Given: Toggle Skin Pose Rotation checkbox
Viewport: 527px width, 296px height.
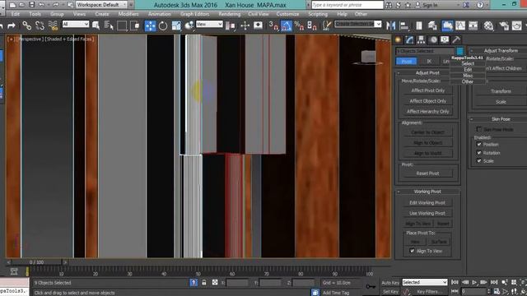Looking at the screenshot, I should 479,153.
